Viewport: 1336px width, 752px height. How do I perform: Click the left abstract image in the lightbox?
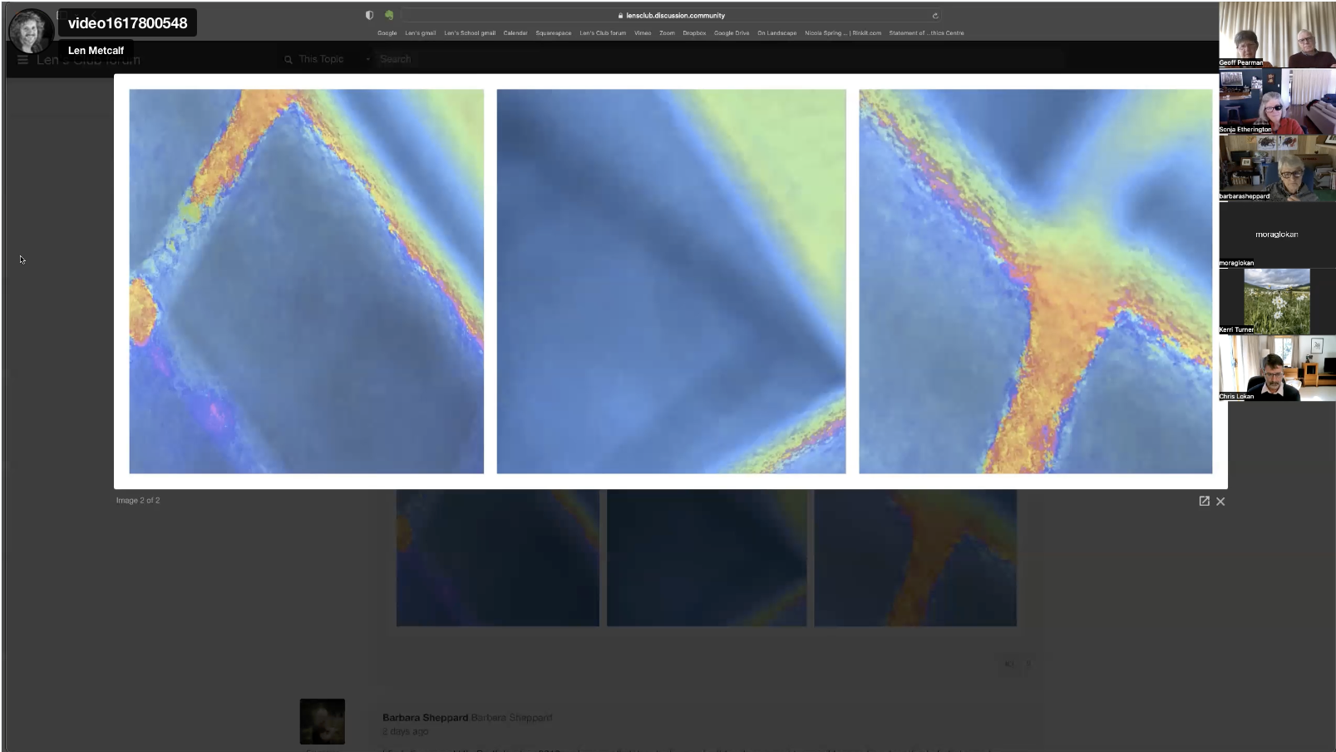(x=306, y=281)
